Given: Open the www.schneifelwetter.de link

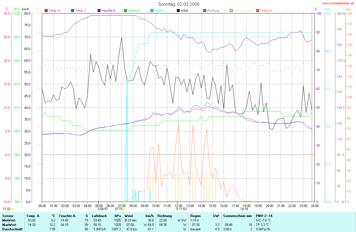Looking at the screenshot, I should 338,3.
